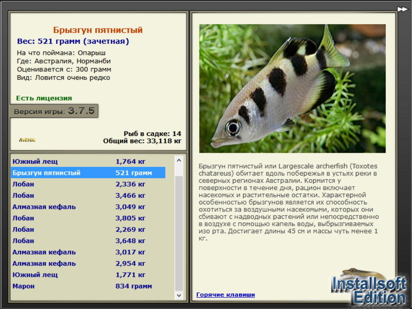Click the «Вес: 521 грамм (зачетная)» line
Image resolution: width=412 pixels, height=309 pixels.
73,41
